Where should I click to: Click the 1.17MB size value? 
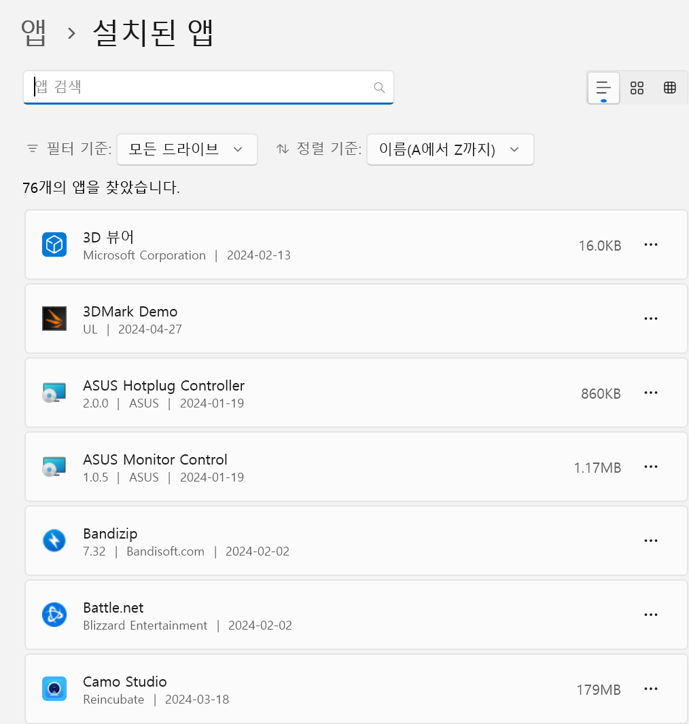tap(597, 468)
